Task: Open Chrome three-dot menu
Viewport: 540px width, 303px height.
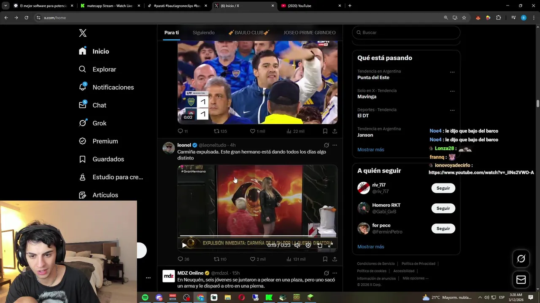Action: 534,18
